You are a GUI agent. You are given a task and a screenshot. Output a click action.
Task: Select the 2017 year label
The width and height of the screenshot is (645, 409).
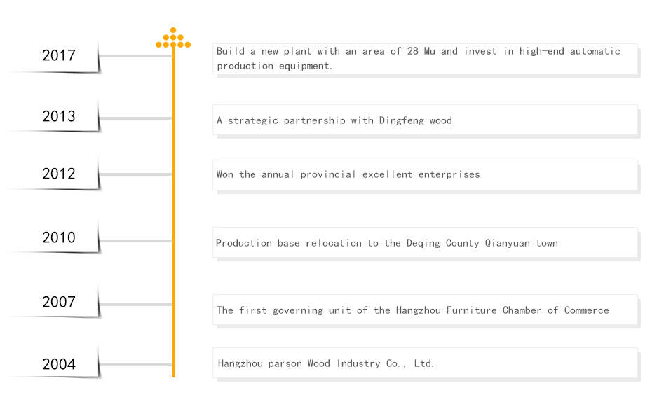tap(59, 55)
